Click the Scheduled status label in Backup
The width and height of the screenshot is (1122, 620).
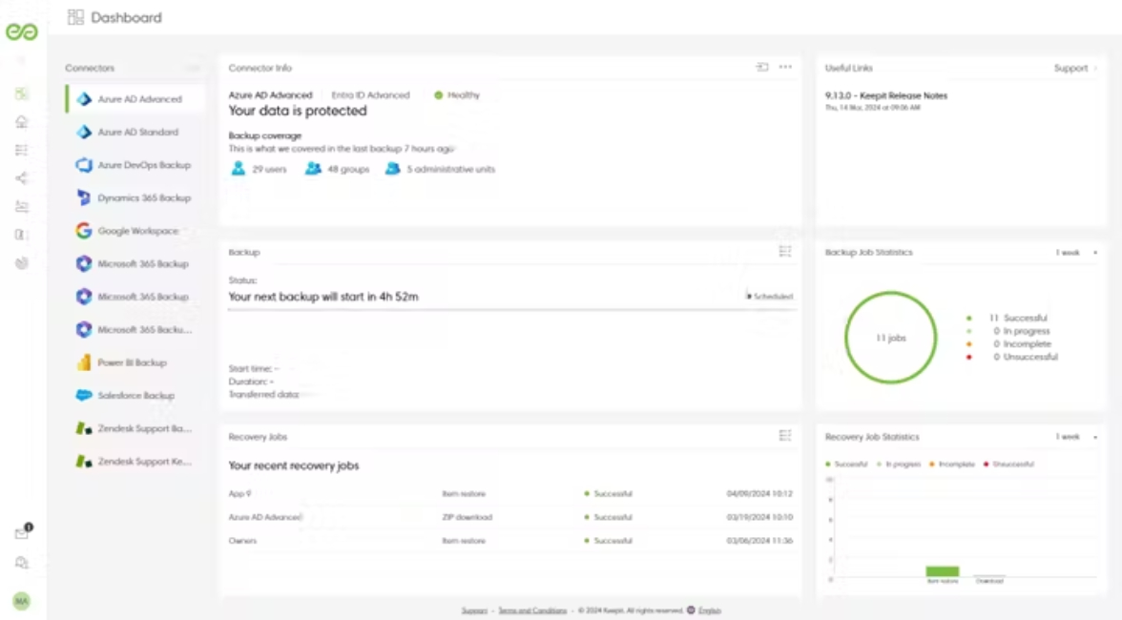770,296
